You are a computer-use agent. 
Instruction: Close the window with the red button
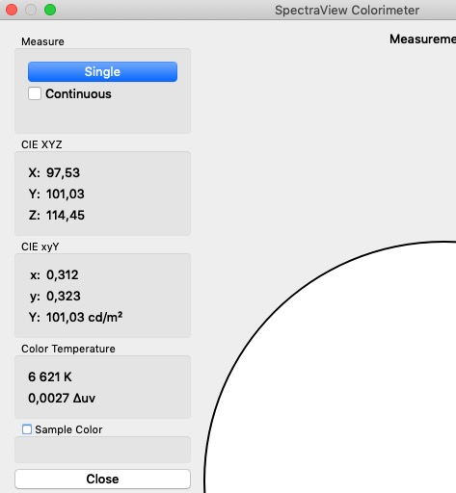(x=12, y=10)
